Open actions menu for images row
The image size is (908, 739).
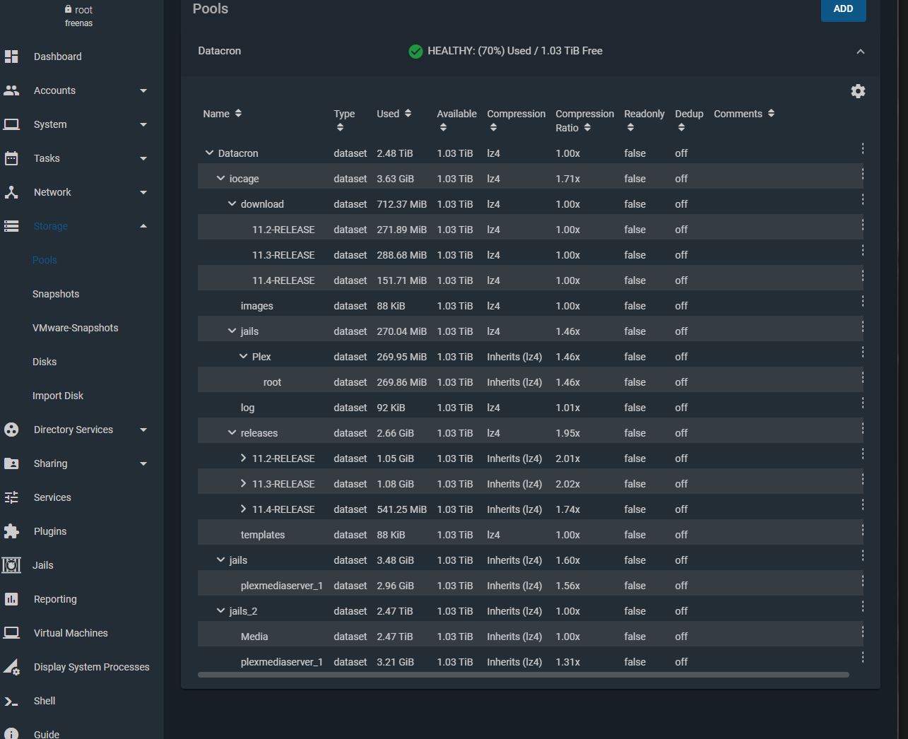coord(863,301)
